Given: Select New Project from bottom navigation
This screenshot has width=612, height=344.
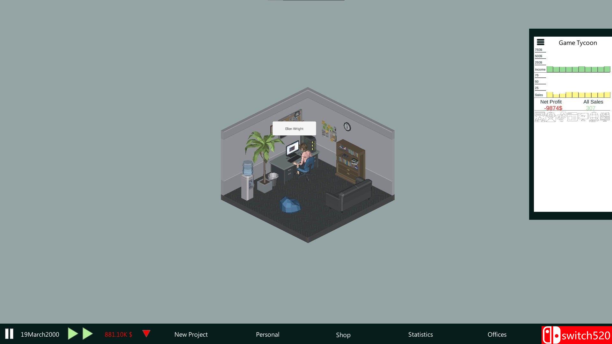Looking at the screenshot, I should pos(191,334).
